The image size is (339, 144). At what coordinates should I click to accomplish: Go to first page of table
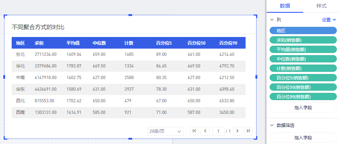pyautogui.click(x=194, y=131)
